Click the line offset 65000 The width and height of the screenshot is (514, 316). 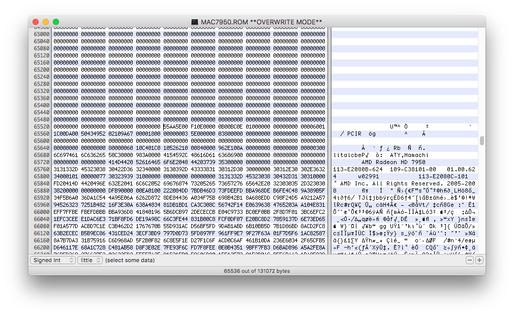(x=41, y=34)
